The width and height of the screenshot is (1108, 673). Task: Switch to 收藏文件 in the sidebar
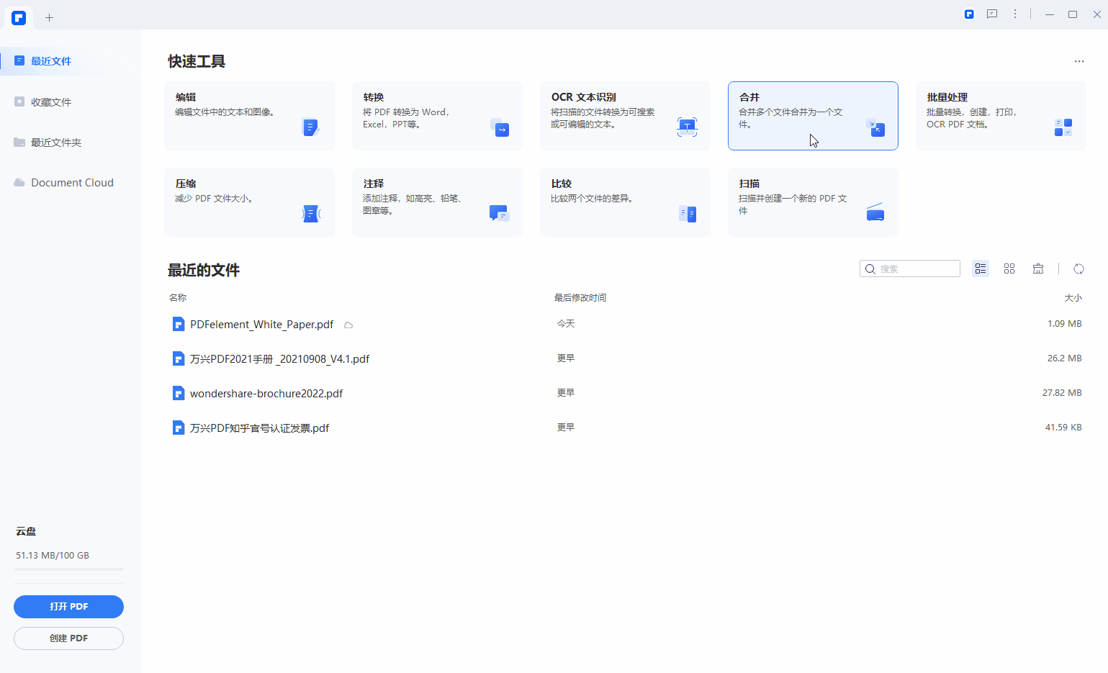click(51, 101)
